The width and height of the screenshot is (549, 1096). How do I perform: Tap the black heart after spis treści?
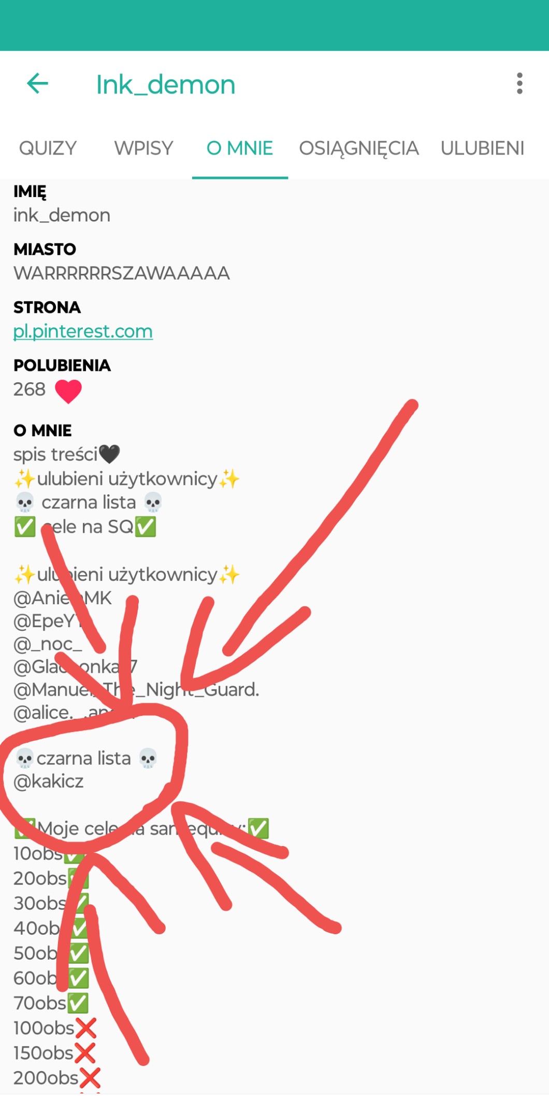[x=109, y=454]
